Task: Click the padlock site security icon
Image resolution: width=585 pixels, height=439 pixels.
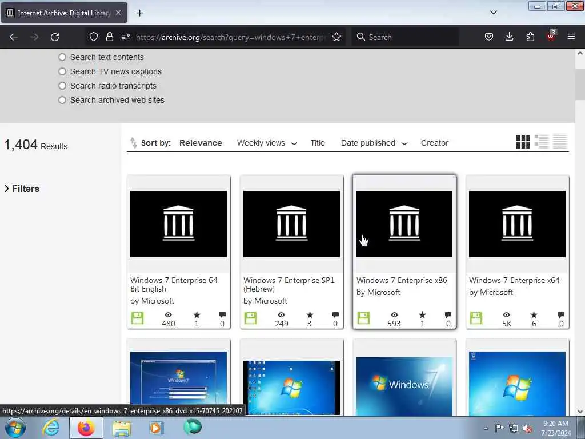Action: coord(109,37)
